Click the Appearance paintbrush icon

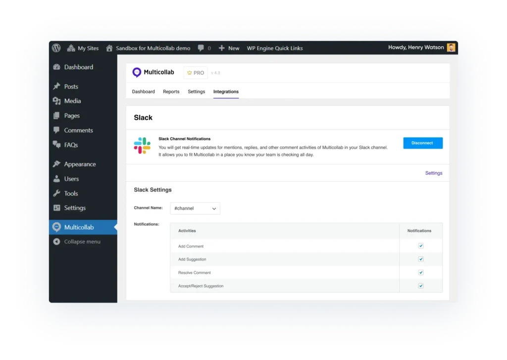coord(56,164)
